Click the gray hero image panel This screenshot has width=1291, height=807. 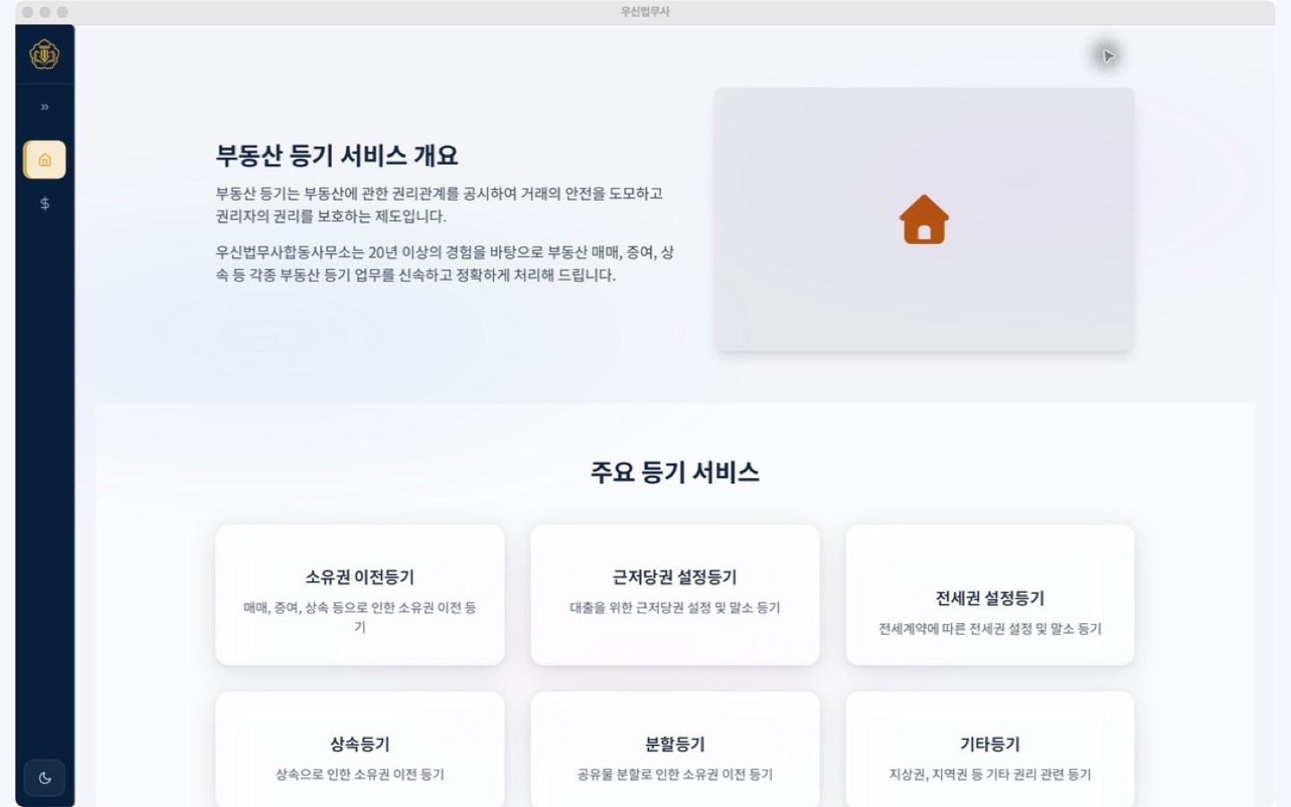pos(924,220)
